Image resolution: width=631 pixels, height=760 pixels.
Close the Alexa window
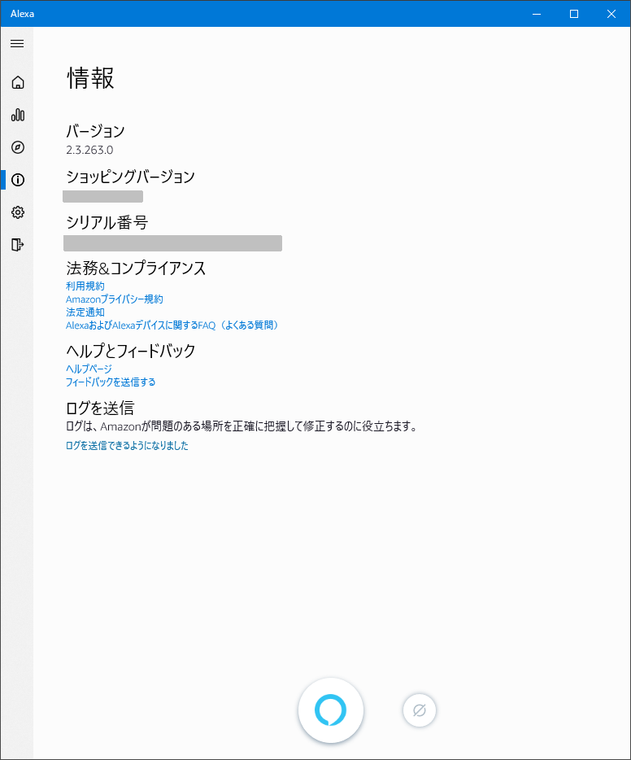tap(611, 14)
